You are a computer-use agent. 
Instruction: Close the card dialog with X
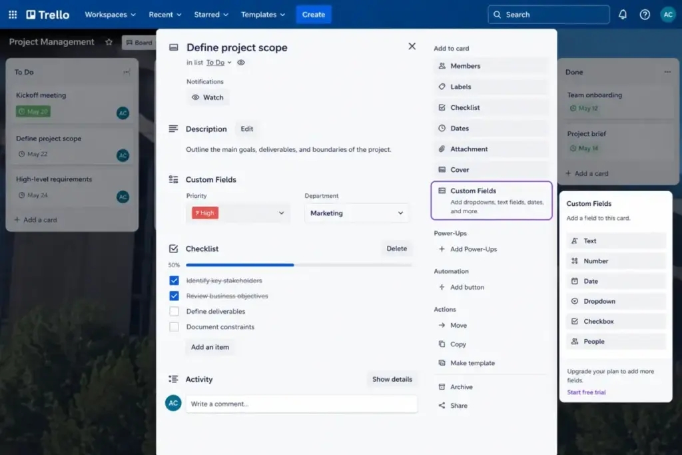tap(412, 46)
